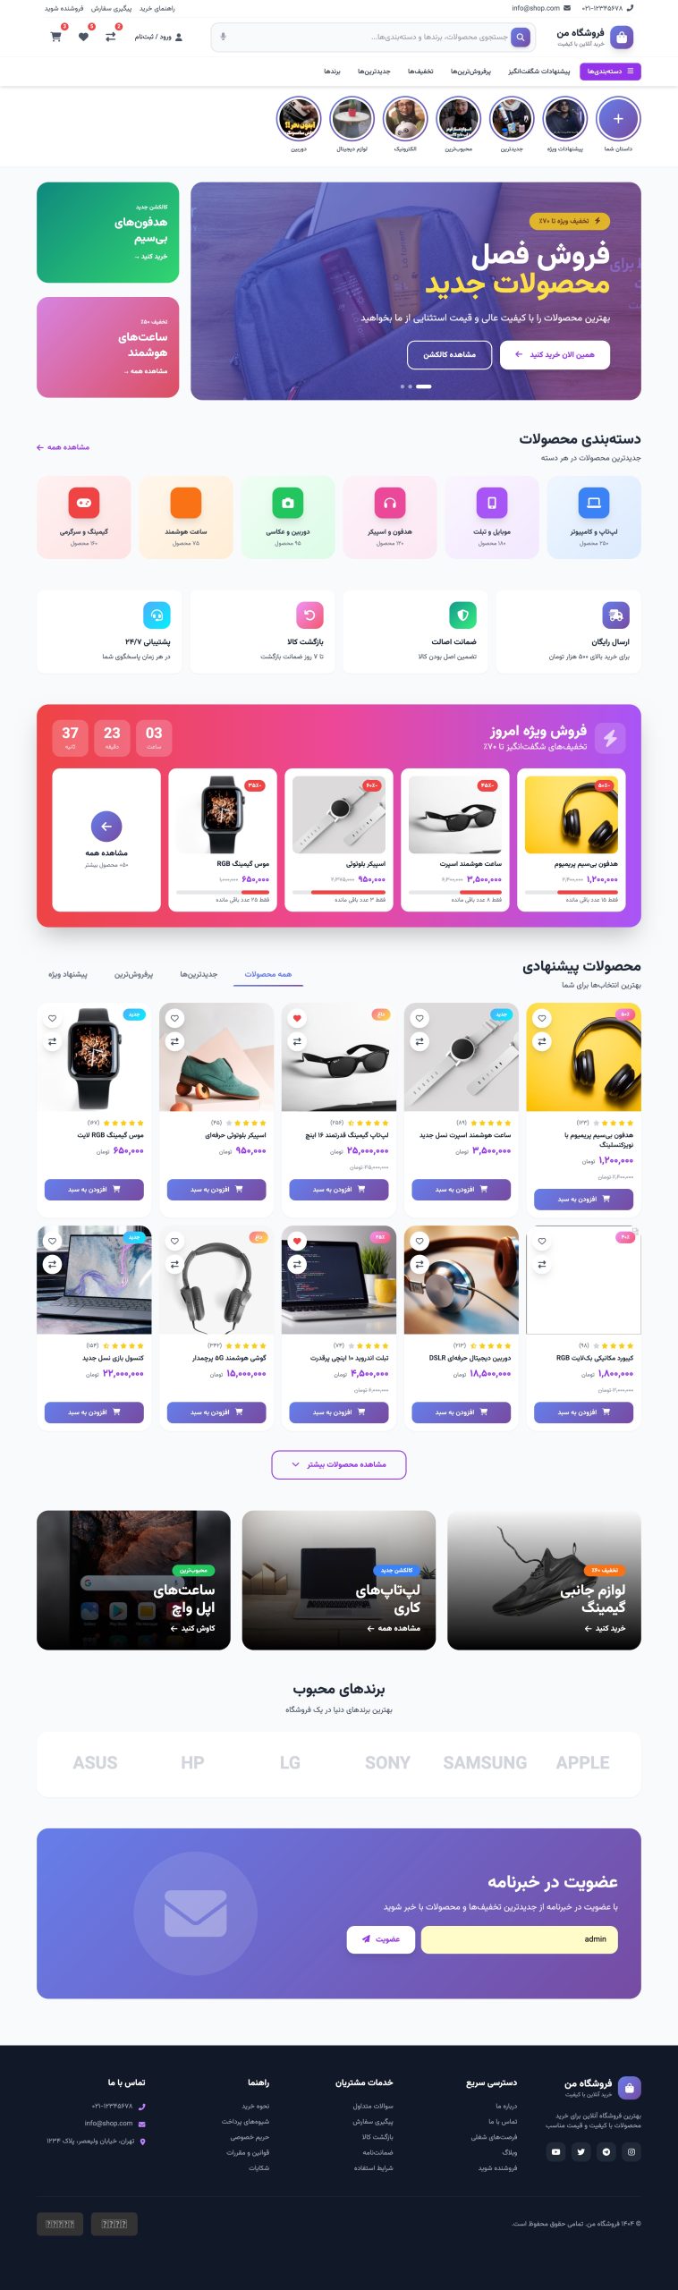The height and width of the screenshot is (2290, 678).
Task: Toggle the red favorite heart on sunglasses card
Action: [x=297, y=1018]
